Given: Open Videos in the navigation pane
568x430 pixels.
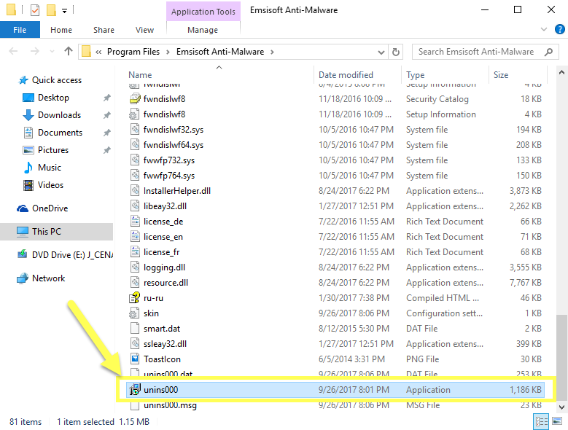Looking at the screenshot, I should click(50, 185).
